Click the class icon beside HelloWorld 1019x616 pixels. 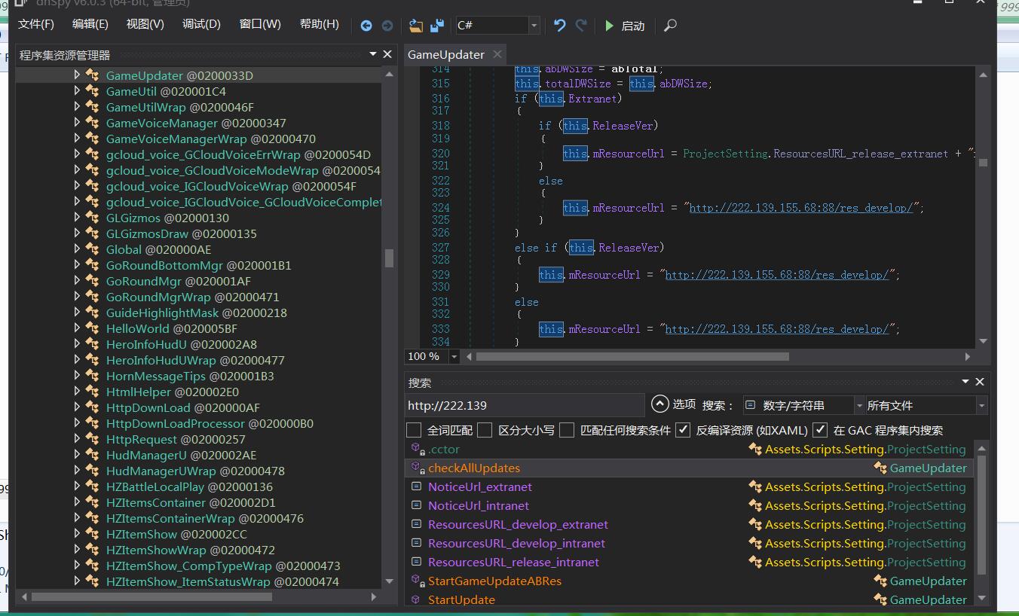tap(93, 328)
